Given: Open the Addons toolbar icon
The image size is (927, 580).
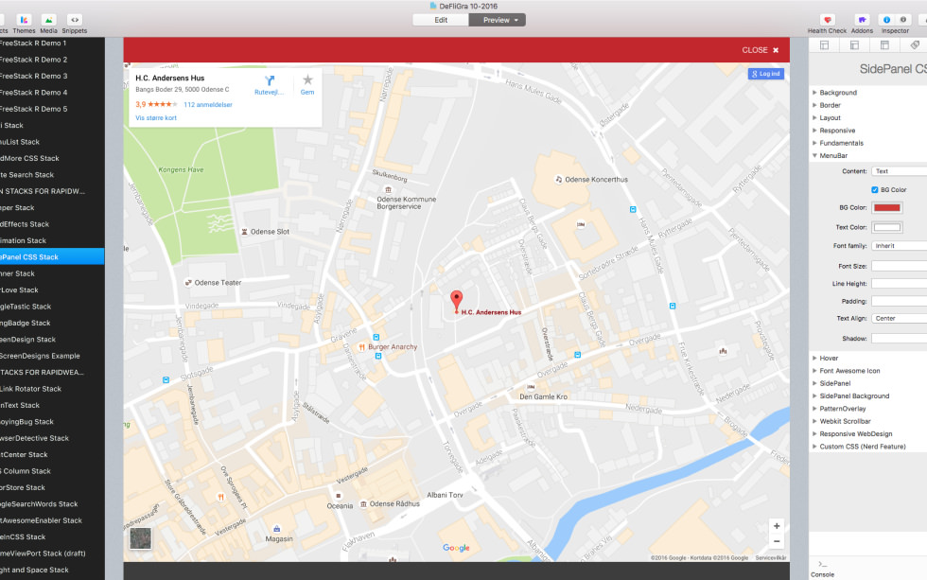Looking at the screenshot, I should (x=862, y=20).
